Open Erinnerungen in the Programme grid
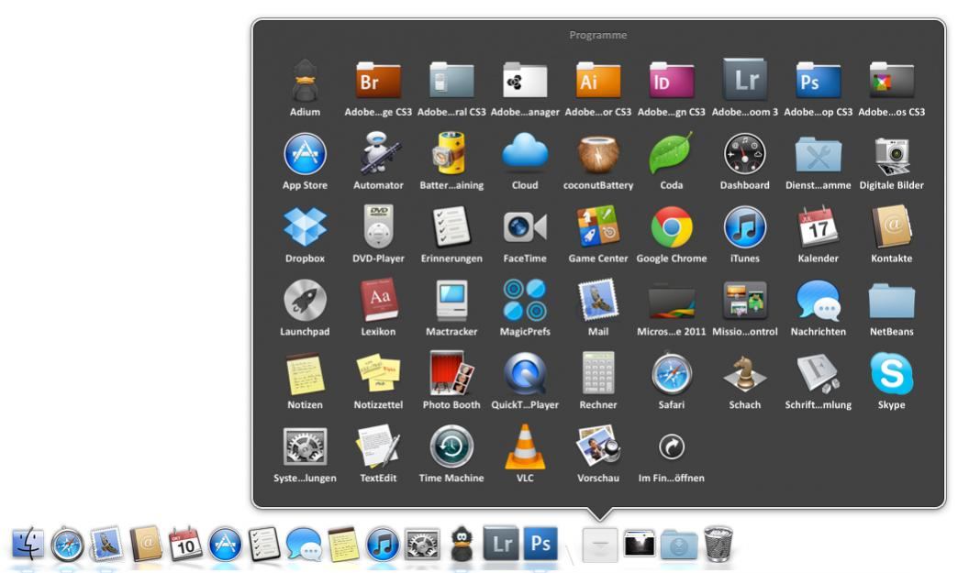This screenshot has height=573, width=969. pos(451,227)
